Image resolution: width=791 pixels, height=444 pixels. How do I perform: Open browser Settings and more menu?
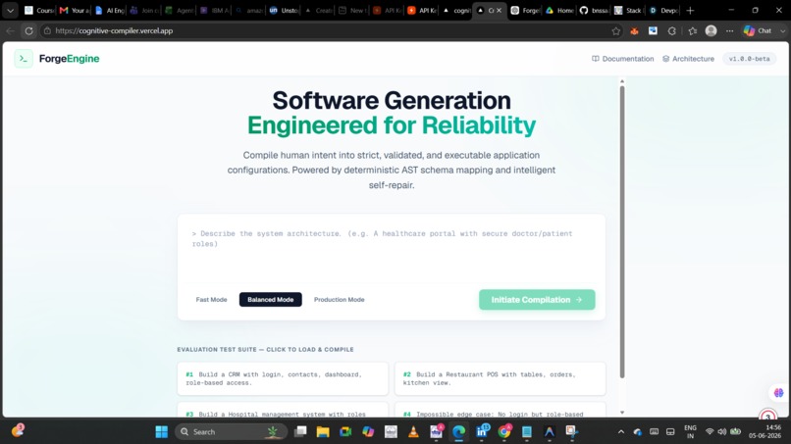point(729,30)
